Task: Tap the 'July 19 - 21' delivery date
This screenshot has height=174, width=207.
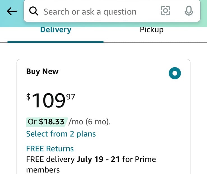Action: 98,159
